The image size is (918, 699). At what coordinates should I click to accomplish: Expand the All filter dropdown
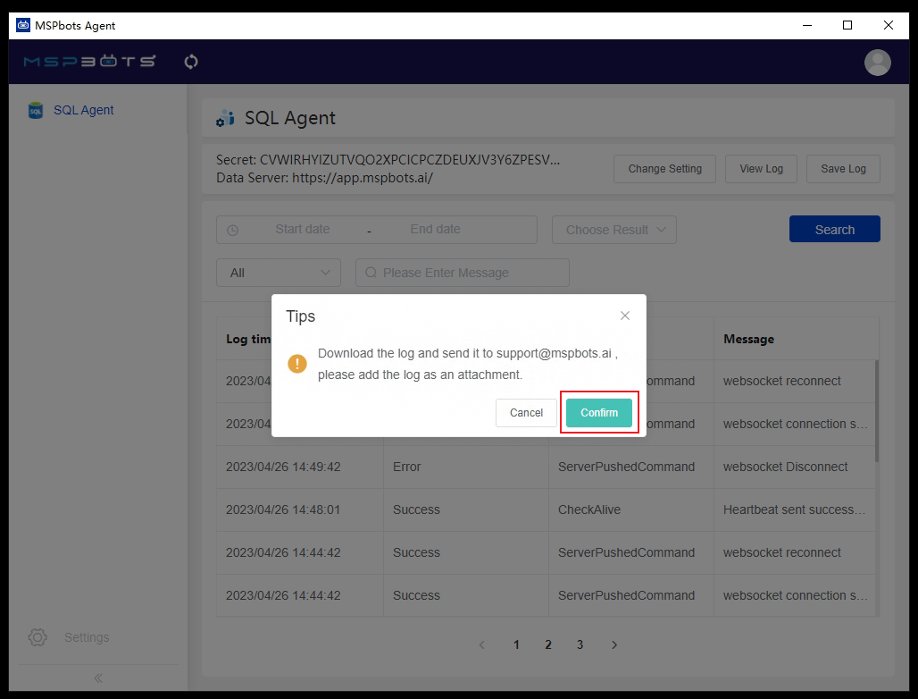tap(279, 273)
